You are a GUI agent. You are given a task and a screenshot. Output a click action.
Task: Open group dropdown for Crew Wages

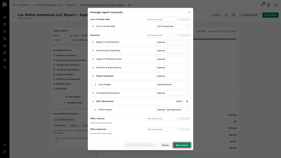tap(172, 84)
